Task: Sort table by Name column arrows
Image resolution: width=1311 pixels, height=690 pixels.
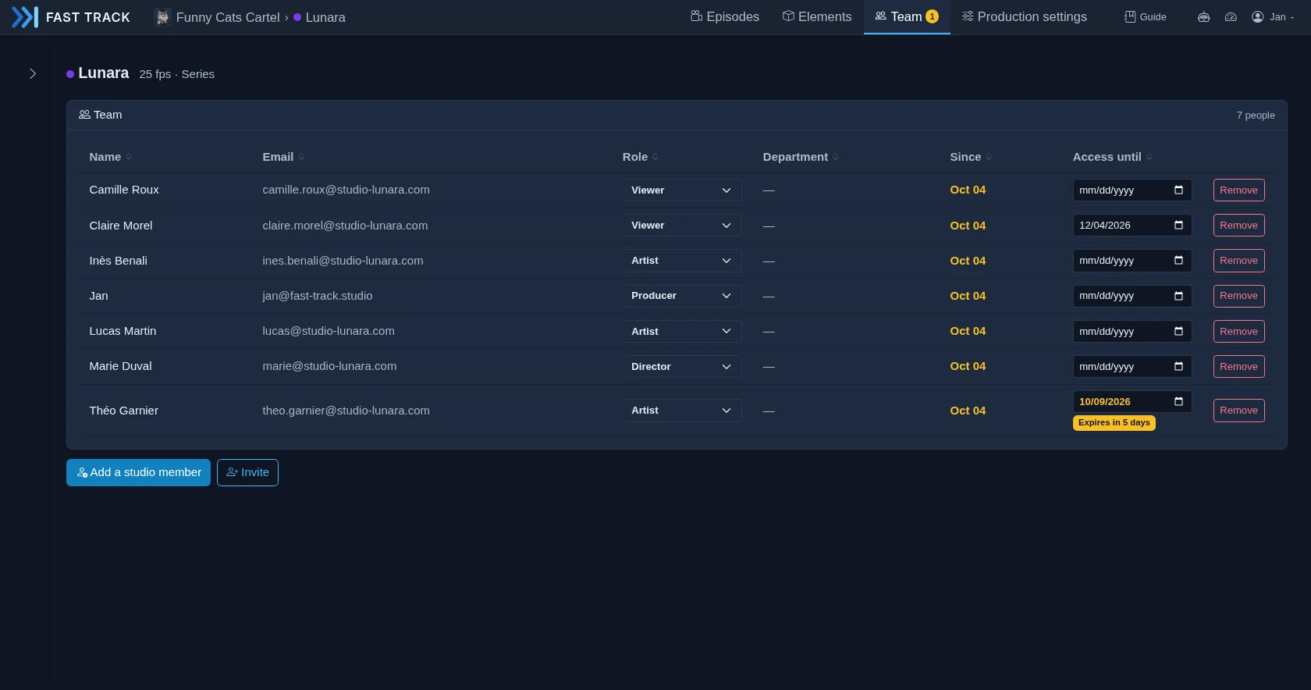Action: 129,157
